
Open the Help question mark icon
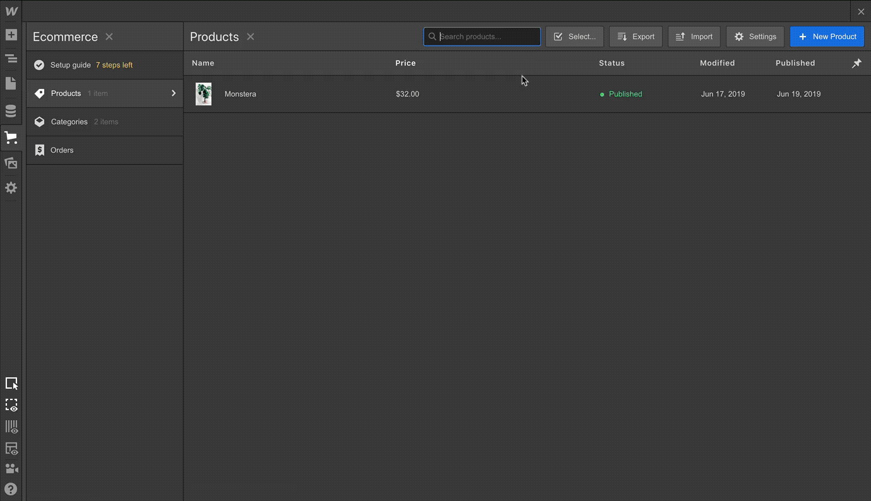pos(11,489)
